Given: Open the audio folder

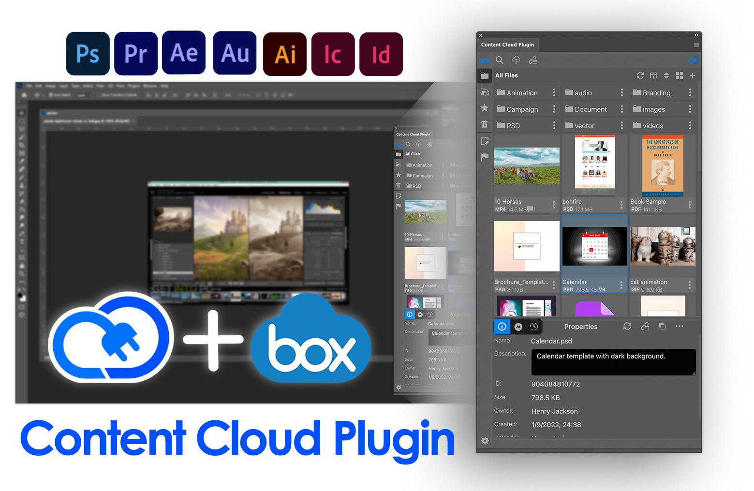Looking at the screenshot, I should coord(590,92).
